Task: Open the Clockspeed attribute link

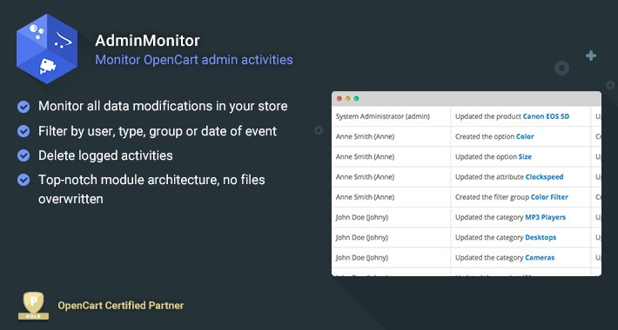Action: [544, 177]
